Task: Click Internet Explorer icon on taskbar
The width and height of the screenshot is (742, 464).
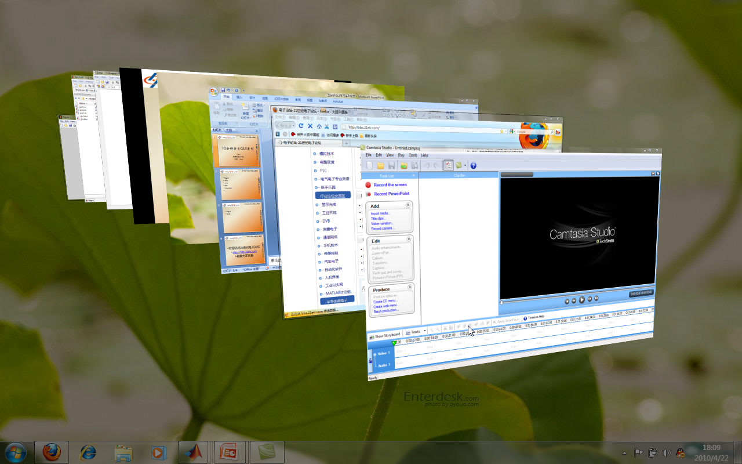Action: [88, 452]
